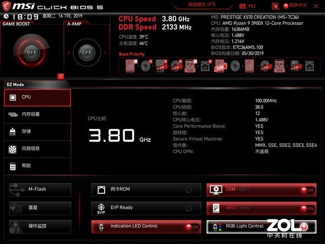
Task: Select A-XMP profile 2
Action: pyautogui.click(x=69, y=53)
